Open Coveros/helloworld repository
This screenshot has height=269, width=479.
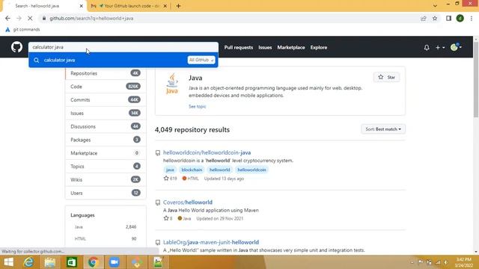coord(188,202)
